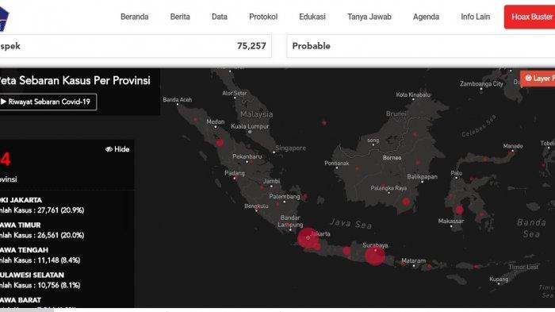Click the red Hoax Buster button

(530, 17)
